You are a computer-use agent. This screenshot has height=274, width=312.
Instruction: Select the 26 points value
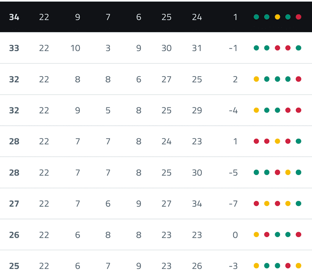pos(14,235)
